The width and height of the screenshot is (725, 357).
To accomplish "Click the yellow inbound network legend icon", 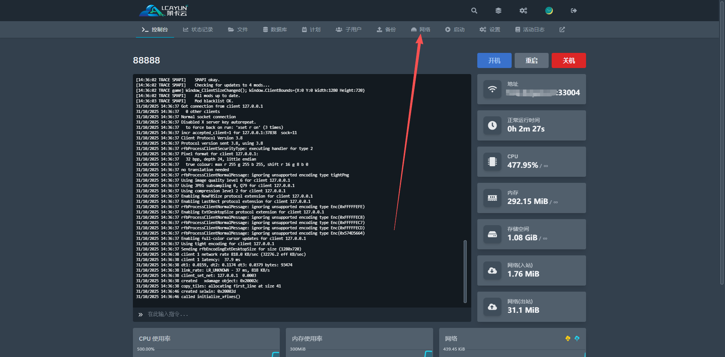I will (x=568, y=338).
